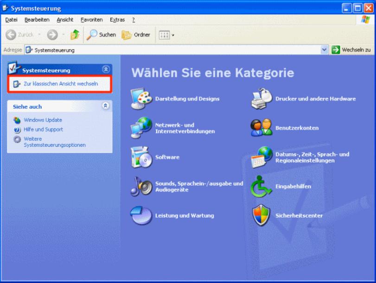The height and width of the screenshot is (283, 376).
Task: Go up one folder level
Action: (75, 35)
